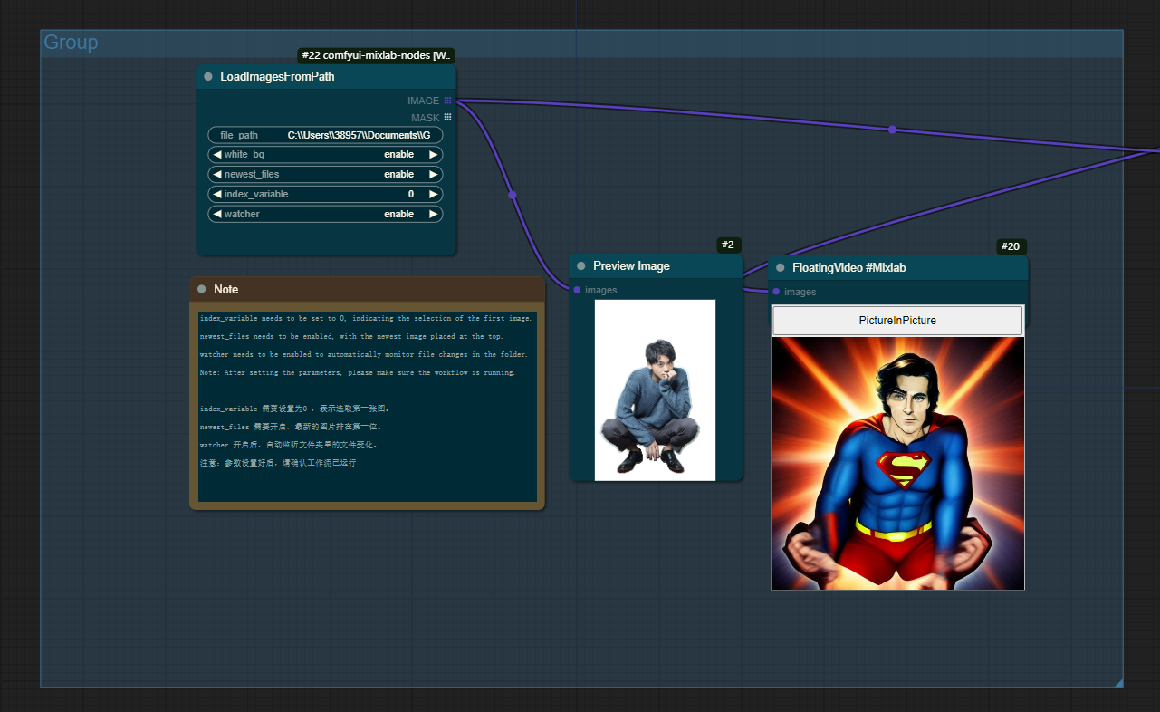Collapse the FloatingVideo #Mixlab node via its dot

point(781,268)
